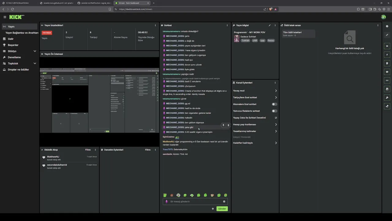
Task: Click the camera icon in right sidebar
Action: coord(387,89)
